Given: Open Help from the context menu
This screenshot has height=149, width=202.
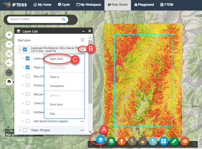Looking at the screenshot, I should click(x=52, y=114).
